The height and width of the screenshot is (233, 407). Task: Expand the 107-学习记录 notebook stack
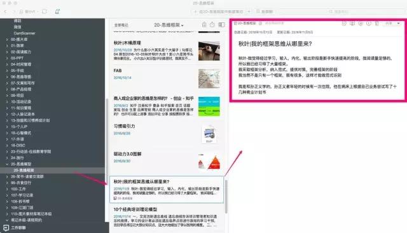pos(7,195)
